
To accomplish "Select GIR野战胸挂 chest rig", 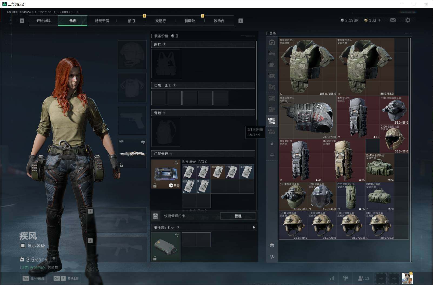I will coord(380,196).
